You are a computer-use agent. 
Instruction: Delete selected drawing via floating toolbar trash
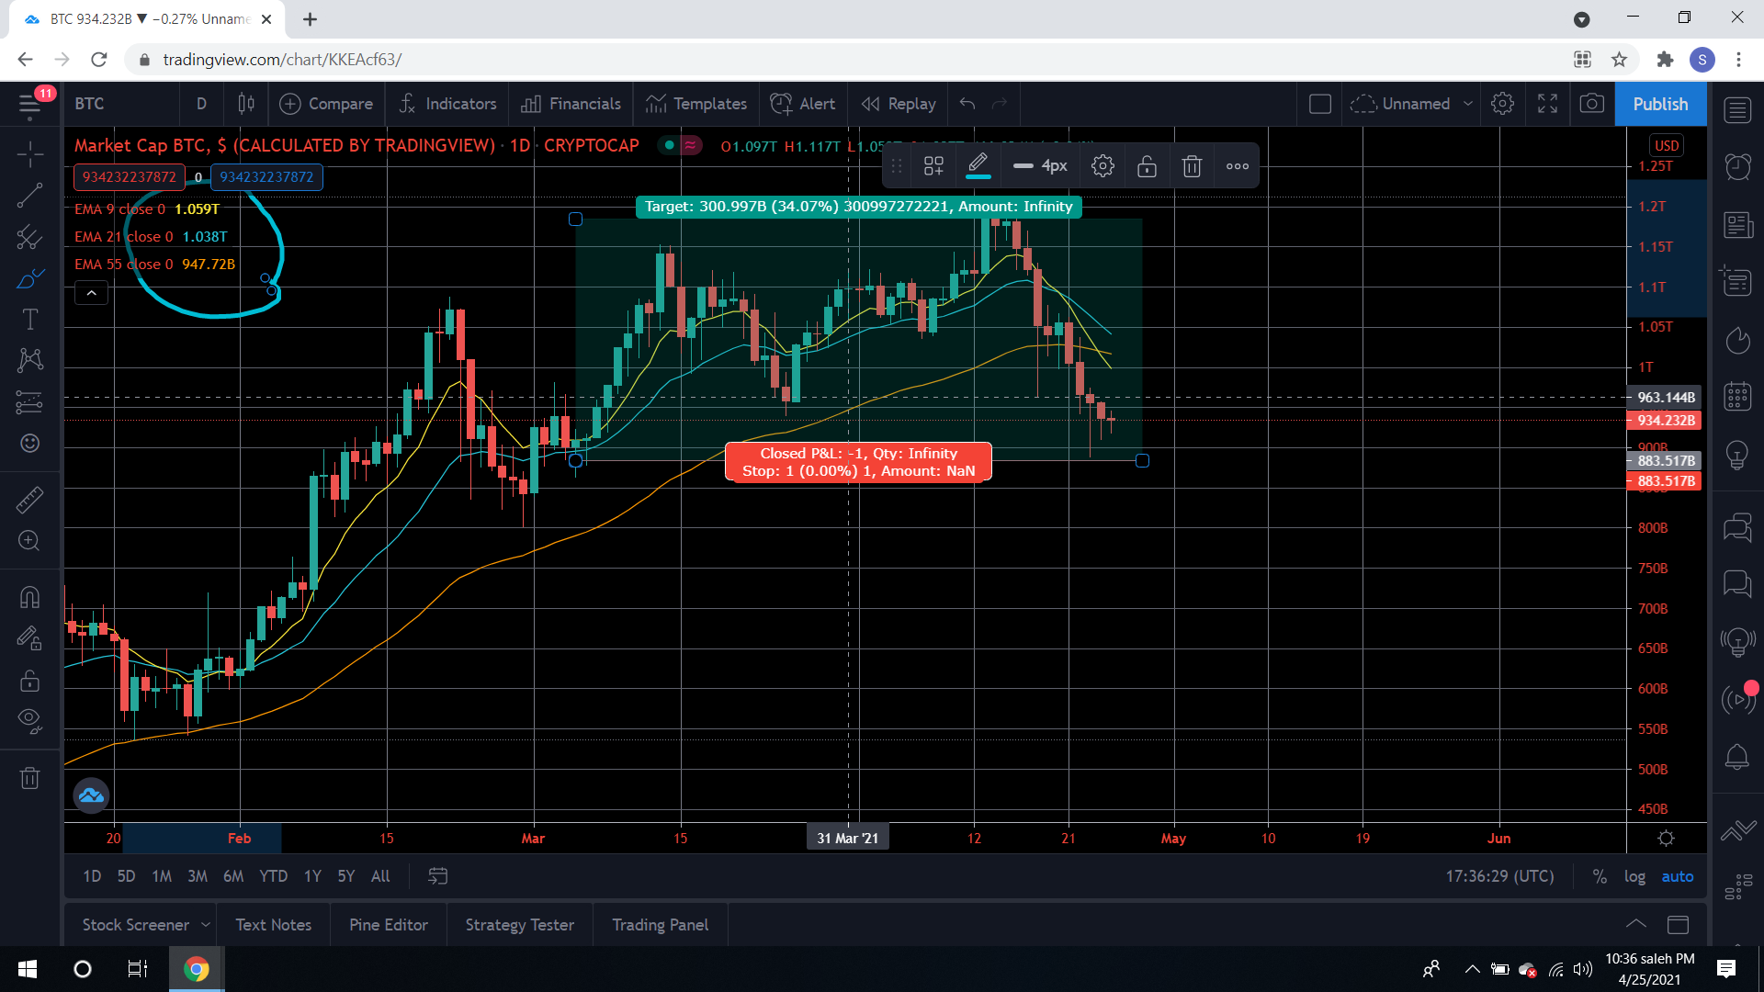tap(1192, 166)
